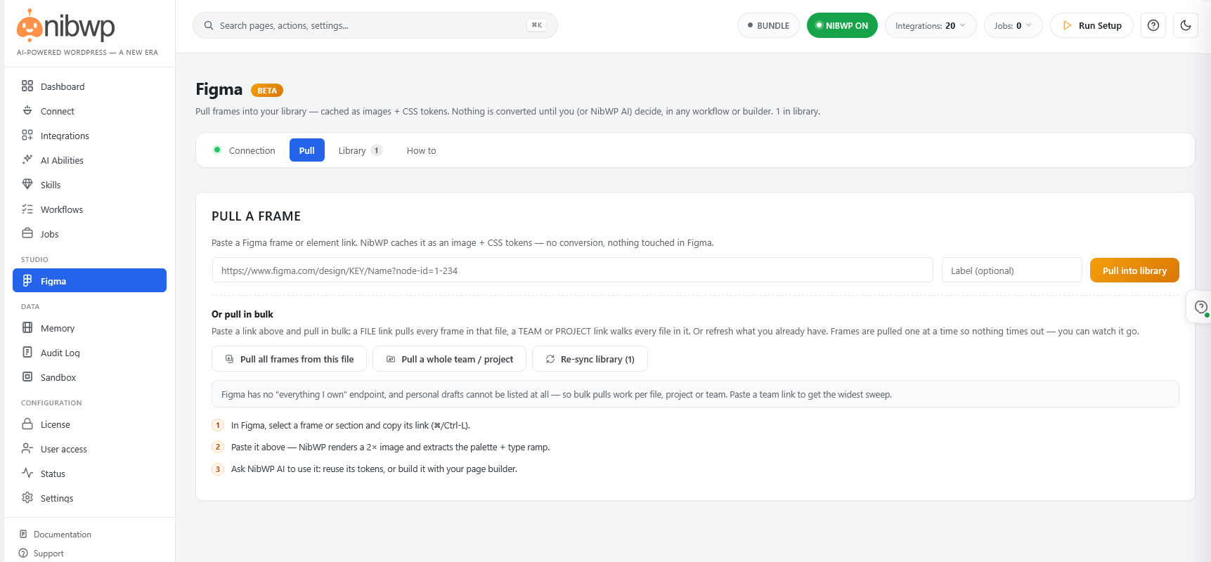1211x562 pixels.
Task: Click the Library count badge
Action: [377, 150]
